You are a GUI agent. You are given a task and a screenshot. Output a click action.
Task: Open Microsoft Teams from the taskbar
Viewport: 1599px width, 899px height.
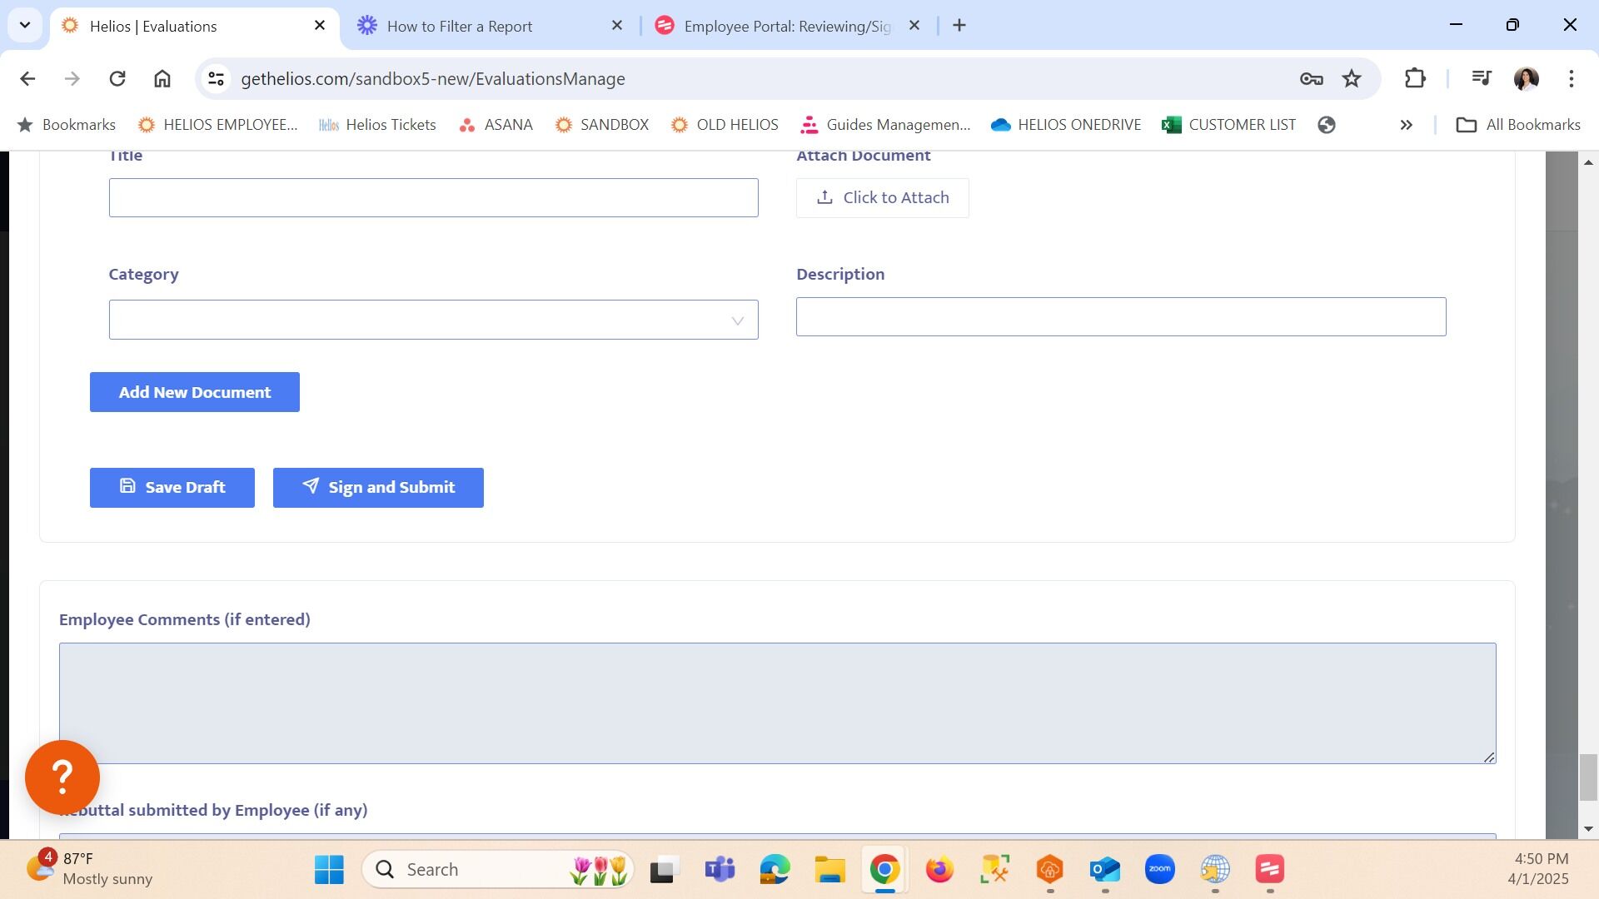pos(720,870)
